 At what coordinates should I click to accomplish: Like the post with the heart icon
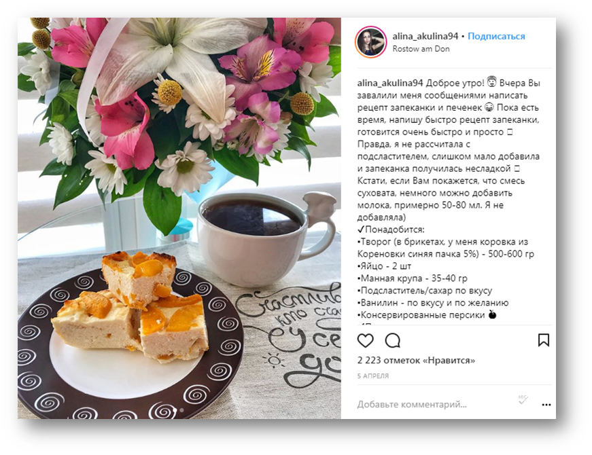click(365, 341)
